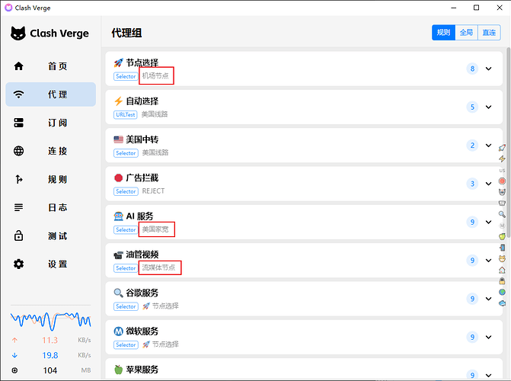This screenshot has width=511, height=381.
Task: Click the home icon in sidebar
Action: pos(18,66)
